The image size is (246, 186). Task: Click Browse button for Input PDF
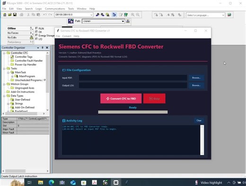coord(196,78)
